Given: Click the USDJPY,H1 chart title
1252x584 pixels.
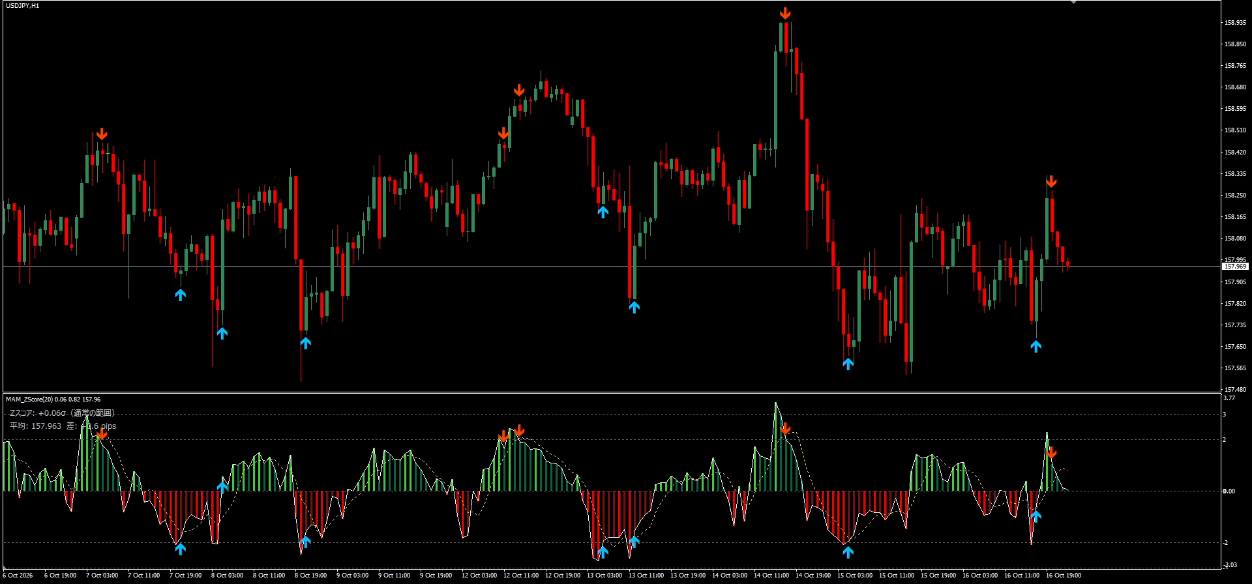Looking at the screenshot, I should 22,5.
